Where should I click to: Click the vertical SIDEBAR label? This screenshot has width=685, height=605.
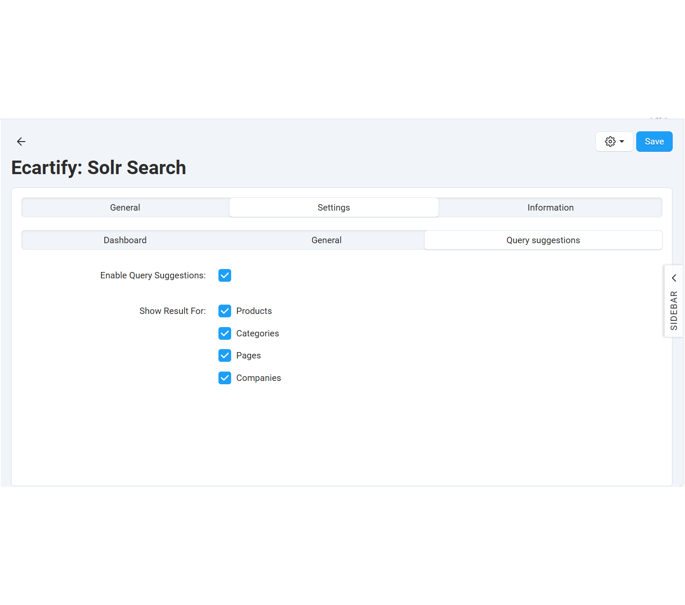[674, 311]
